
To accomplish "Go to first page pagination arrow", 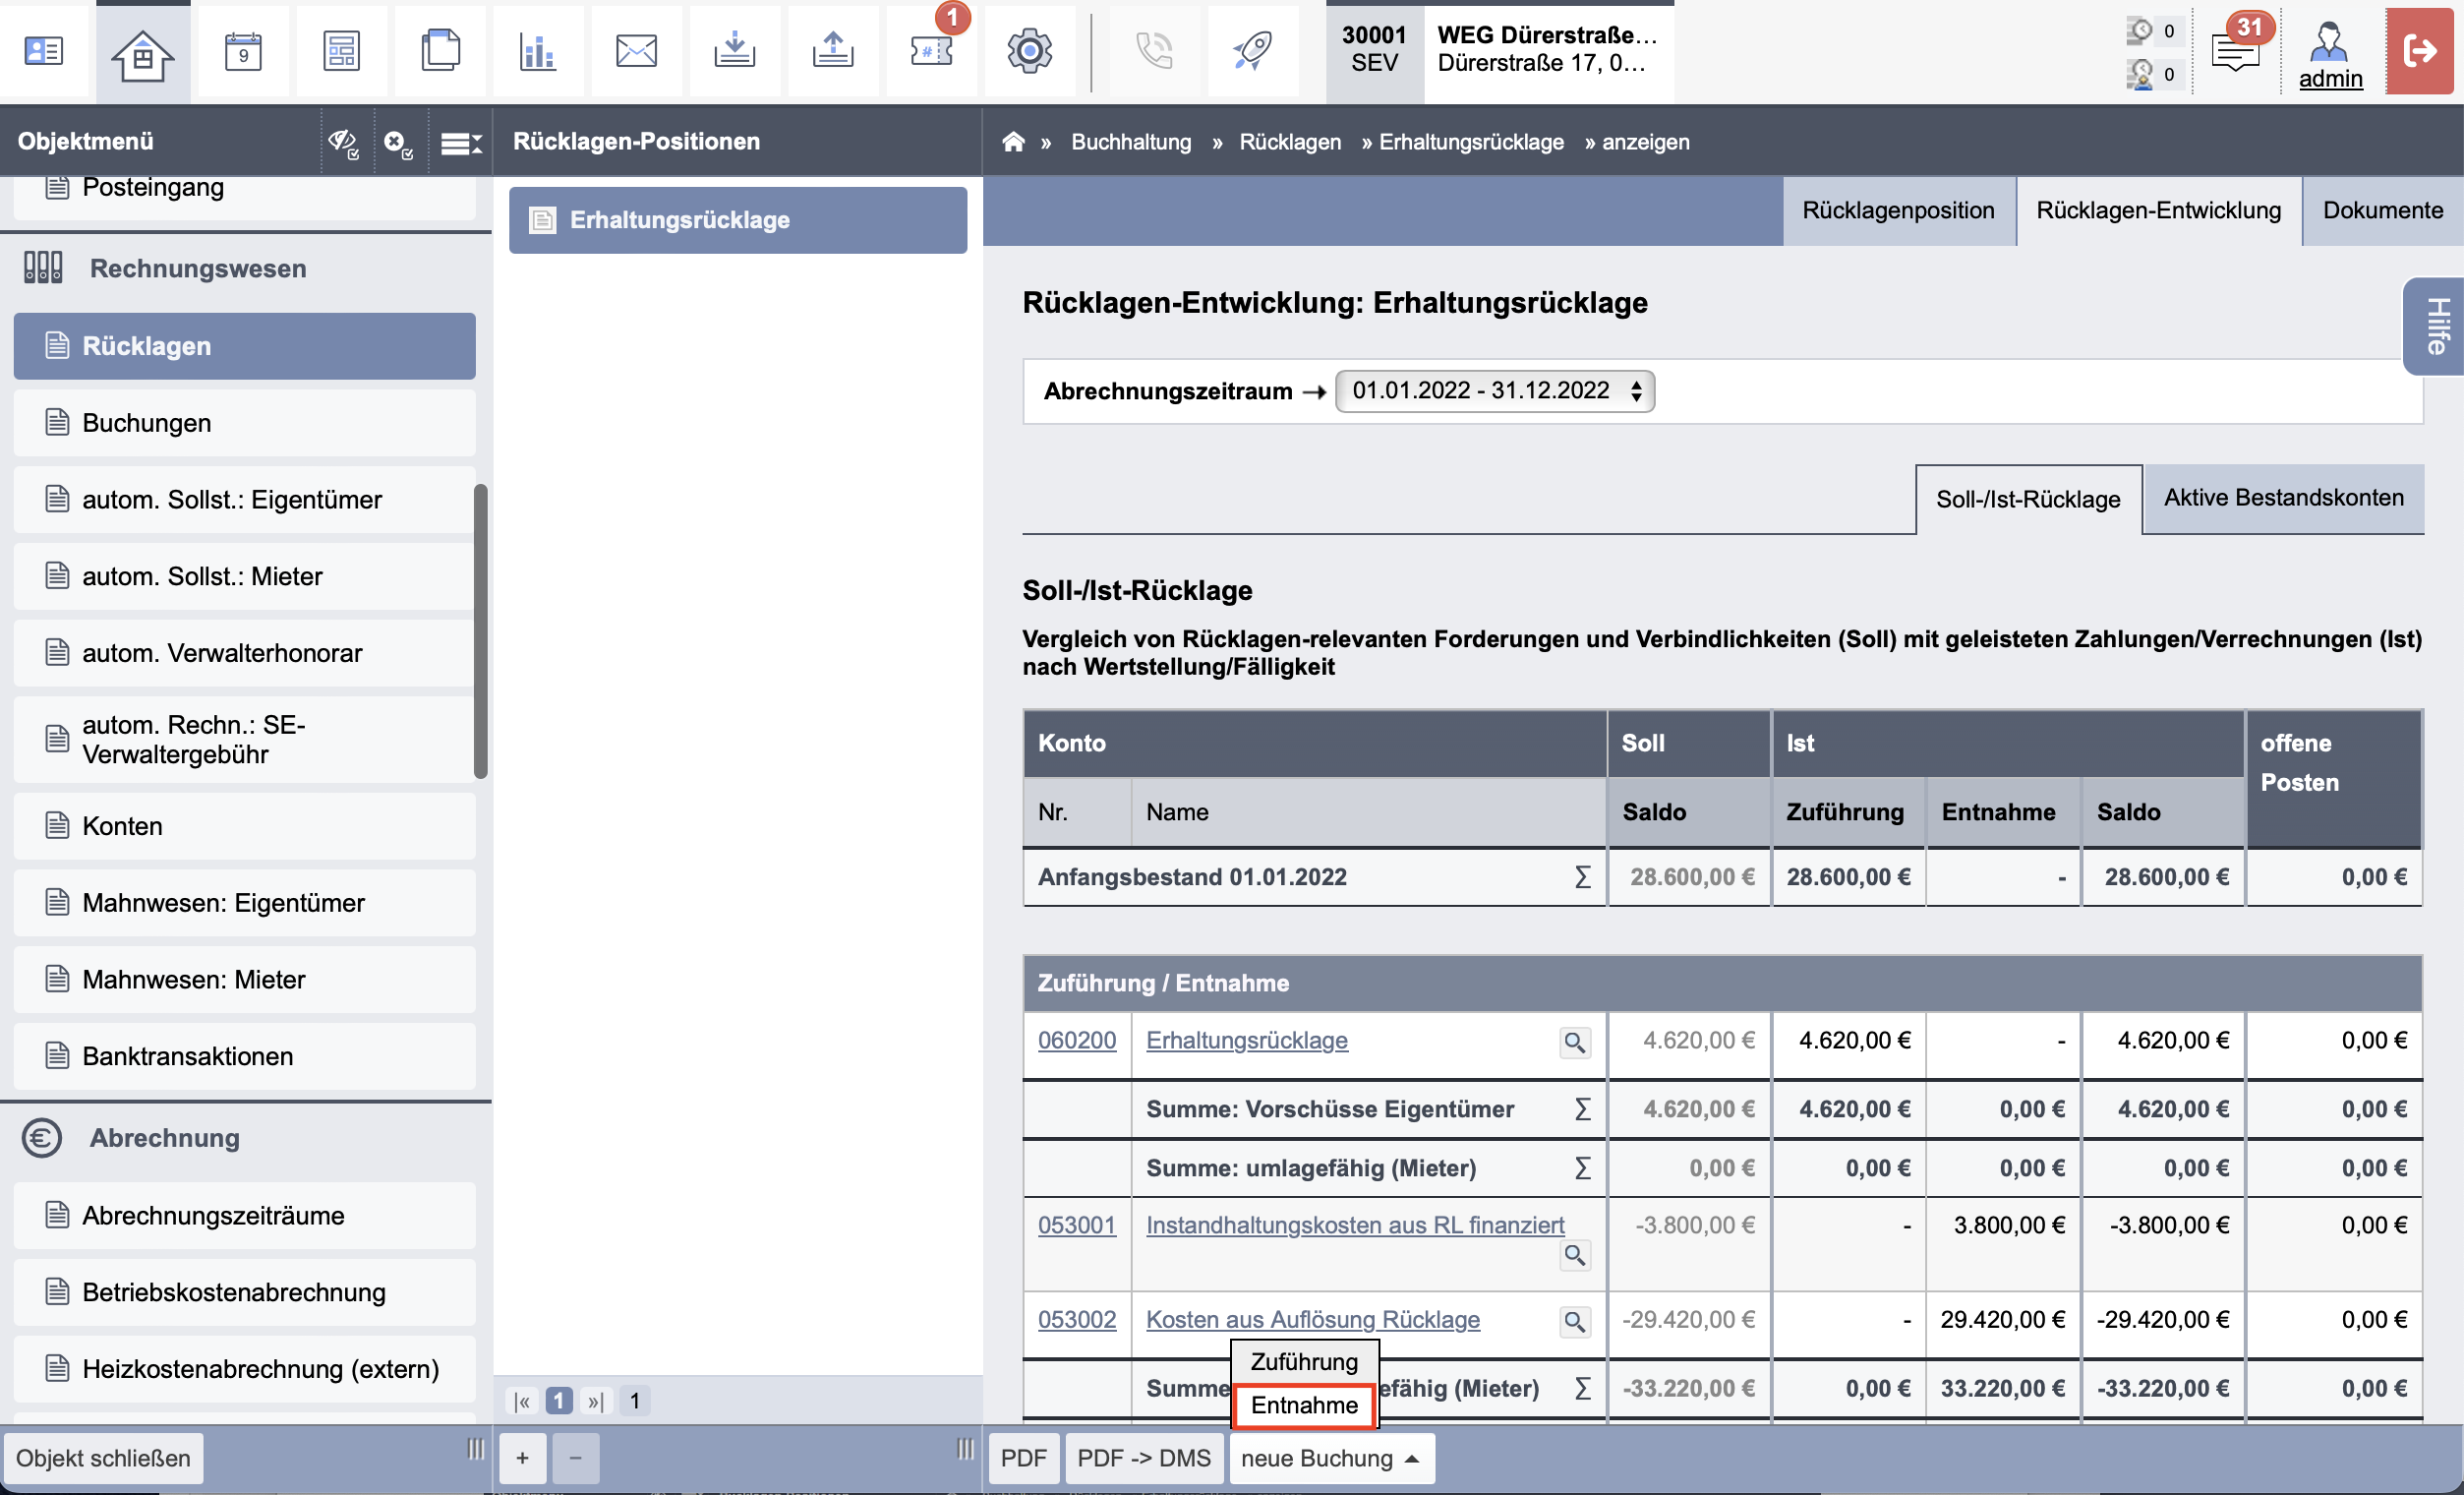I will pyautogui.click(x=522, y=1401).
